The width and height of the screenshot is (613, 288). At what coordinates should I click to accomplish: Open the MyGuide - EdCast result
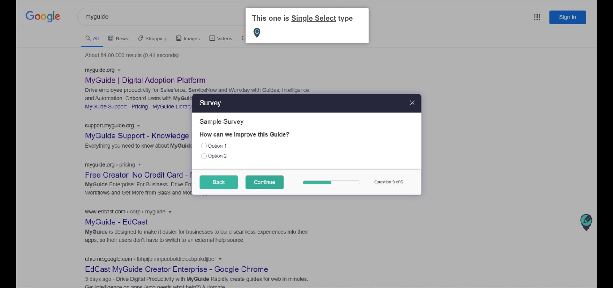(x=116, y=222)
